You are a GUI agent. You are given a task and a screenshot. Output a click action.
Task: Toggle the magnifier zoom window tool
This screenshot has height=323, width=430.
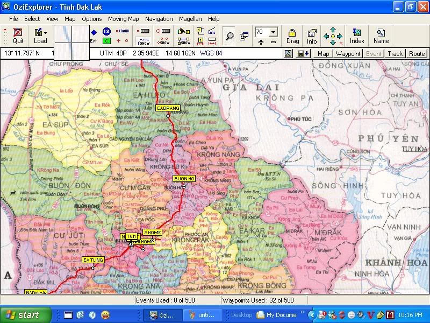click(x=230, y=36)
